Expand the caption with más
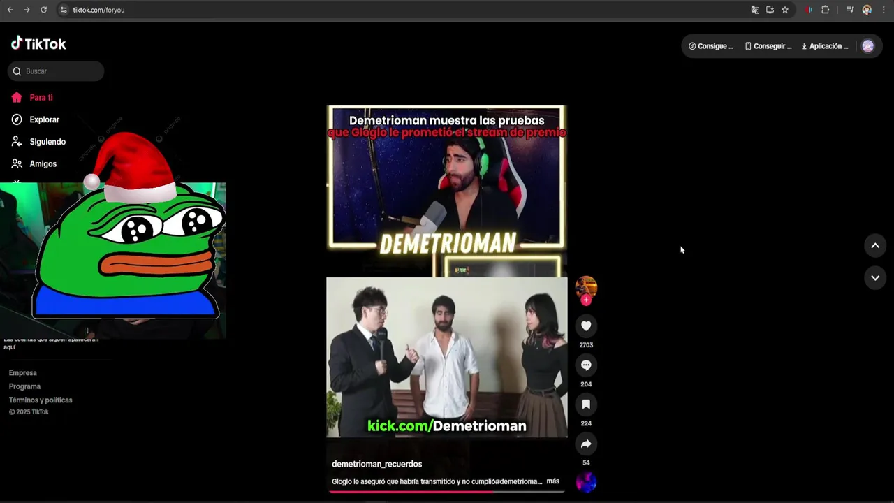This screenshot has width=894, height=503. (x=553, y=481)
